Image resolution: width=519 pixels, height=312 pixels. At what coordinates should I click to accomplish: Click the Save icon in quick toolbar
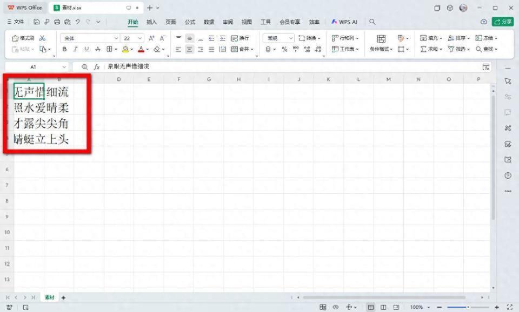pos(37,22)
